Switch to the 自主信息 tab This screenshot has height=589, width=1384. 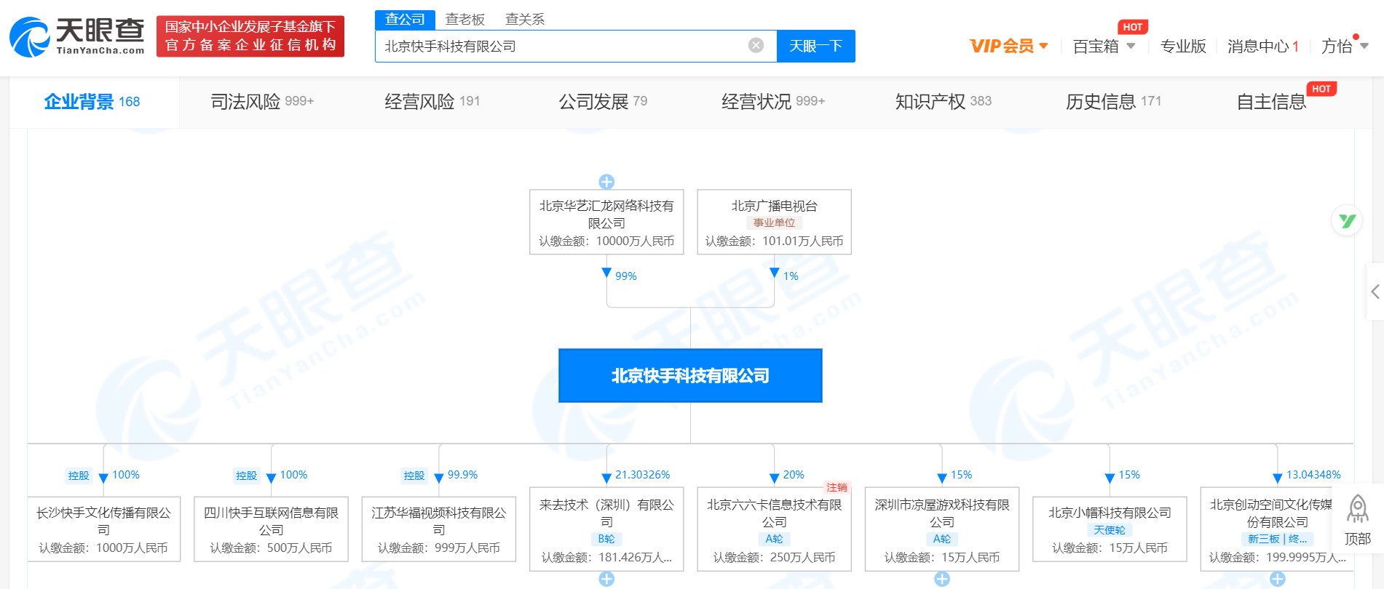pos(1272,102)
